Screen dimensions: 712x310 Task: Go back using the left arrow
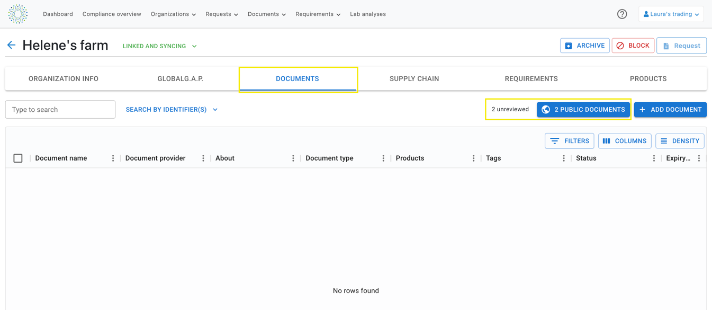pos(11,46)
